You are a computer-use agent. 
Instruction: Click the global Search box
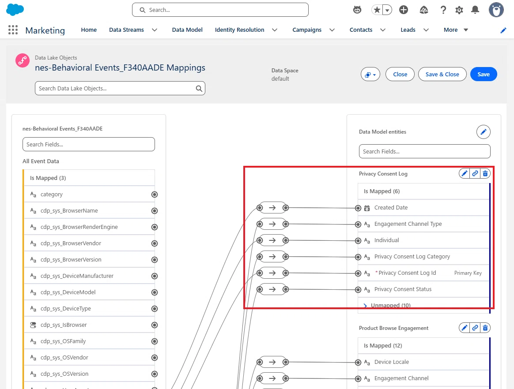coord(220,10)
